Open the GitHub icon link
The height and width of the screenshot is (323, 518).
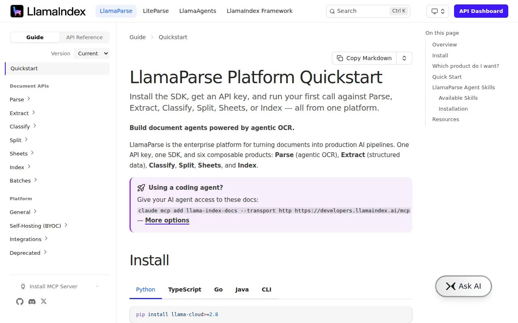pyautogui.click(x=20, y=302)
